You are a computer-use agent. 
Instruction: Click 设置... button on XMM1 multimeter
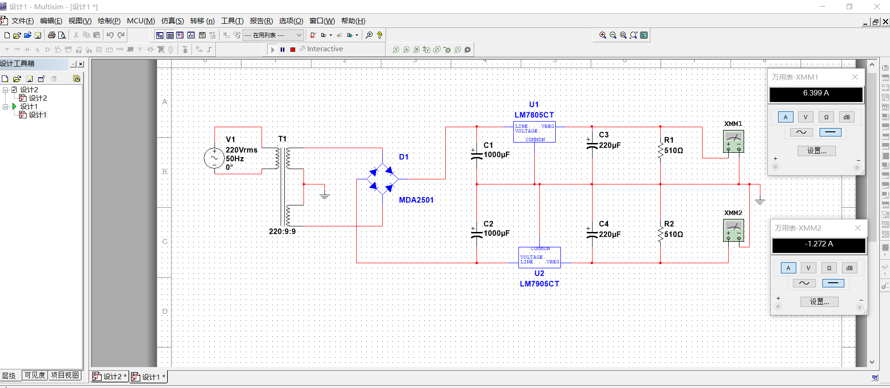(817, 151)
